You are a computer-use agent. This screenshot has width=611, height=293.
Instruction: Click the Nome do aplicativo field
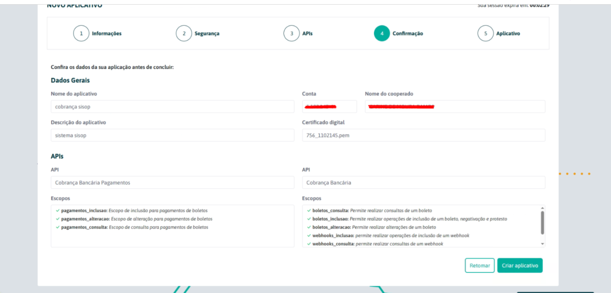pyautogui.click(x=172, y=107)
